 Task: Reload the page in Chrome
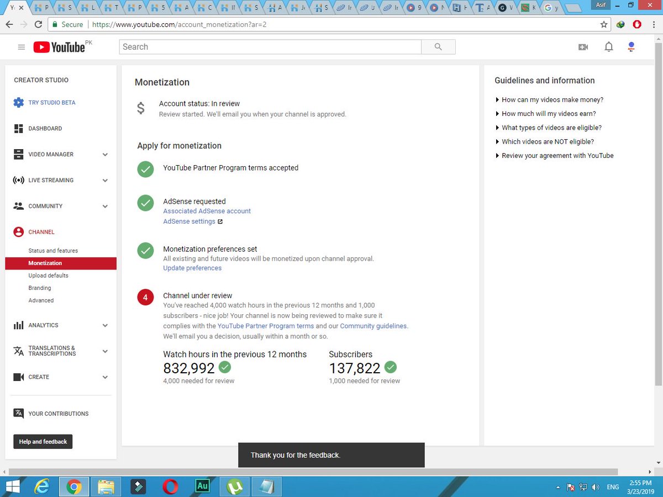(38, 24)
